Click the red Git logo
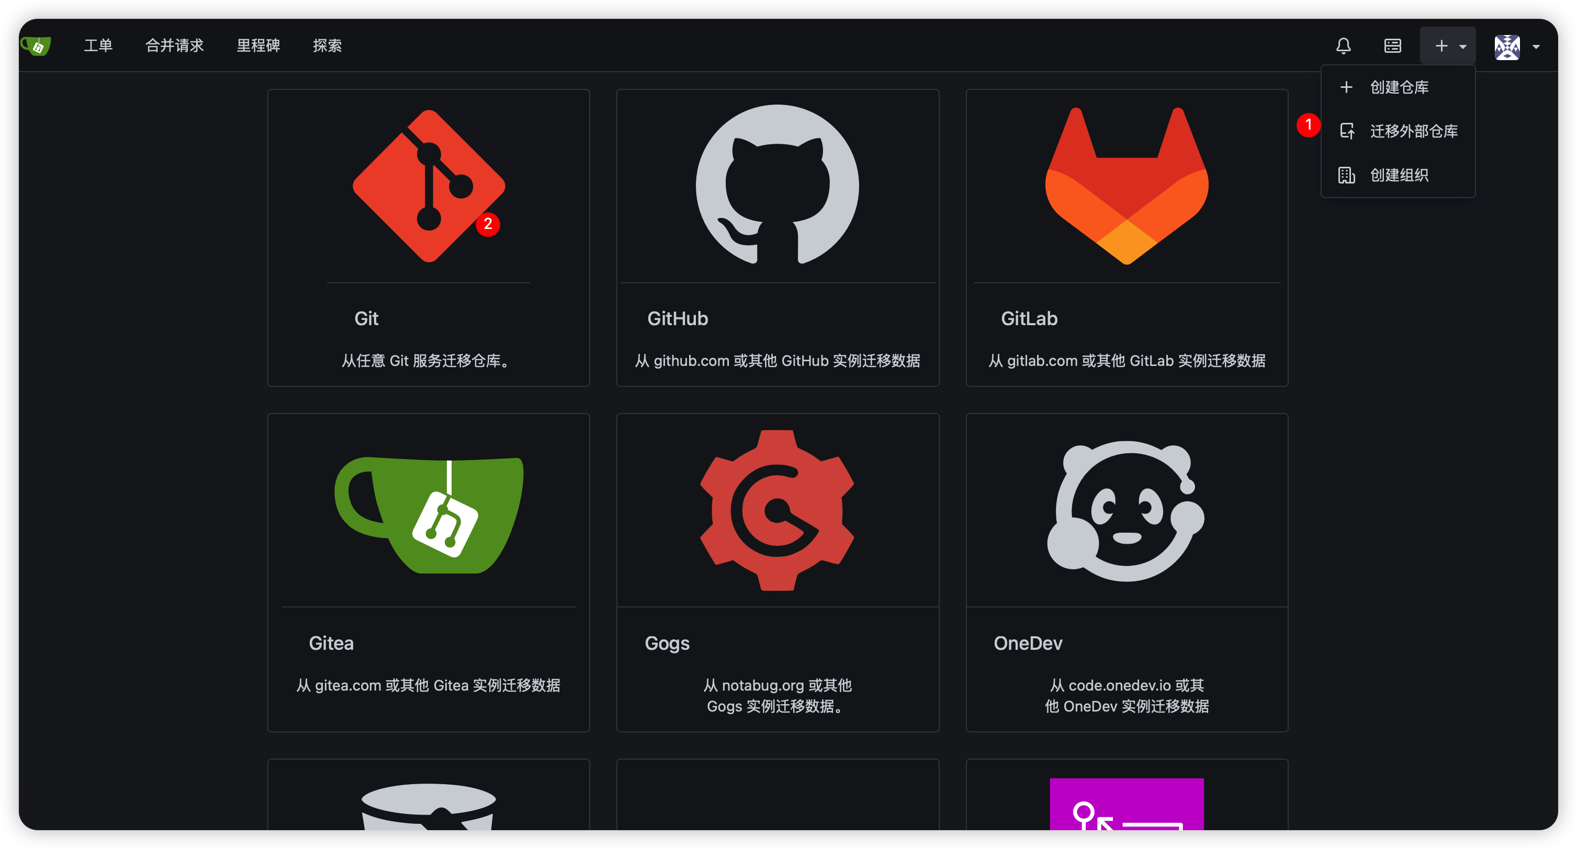The height and width of the screenshot is (849, 1577). (x=429, y=186)
